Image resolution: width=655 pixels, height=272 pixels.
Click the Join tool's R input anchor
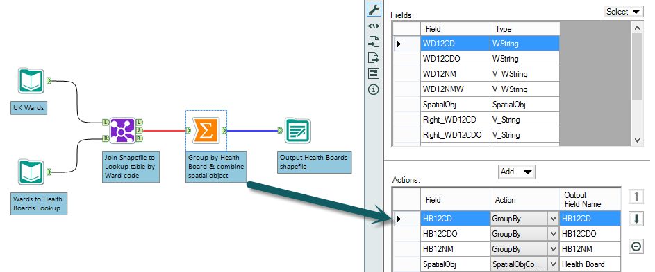coord(105,138)
